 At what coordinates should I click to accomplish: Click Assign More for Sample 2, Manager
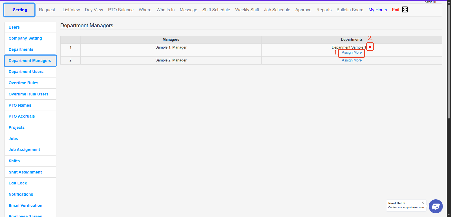point(351,60)
